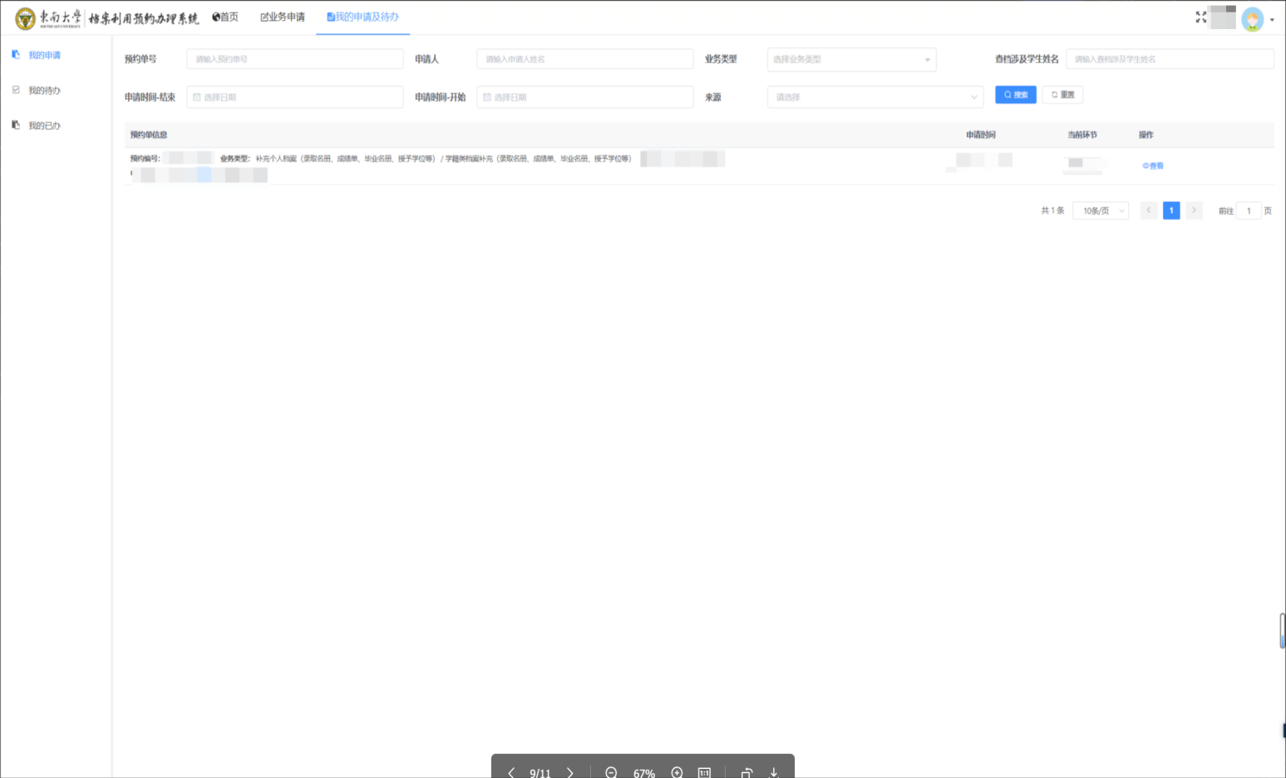Screen dimensions: 1286x778
Task: Click the 重置 reset button
Action: pos(1062,95)
